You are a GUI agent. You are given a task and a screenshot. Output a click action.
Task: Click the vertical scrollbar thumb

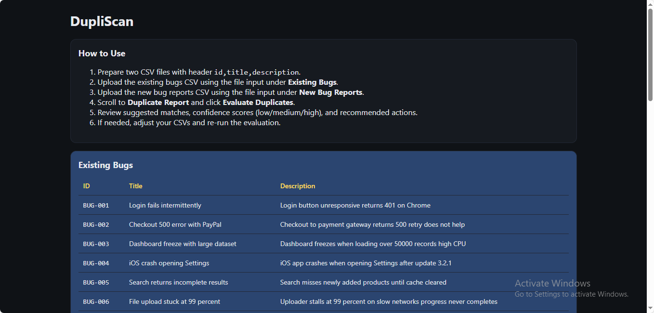tap(650, 53)
